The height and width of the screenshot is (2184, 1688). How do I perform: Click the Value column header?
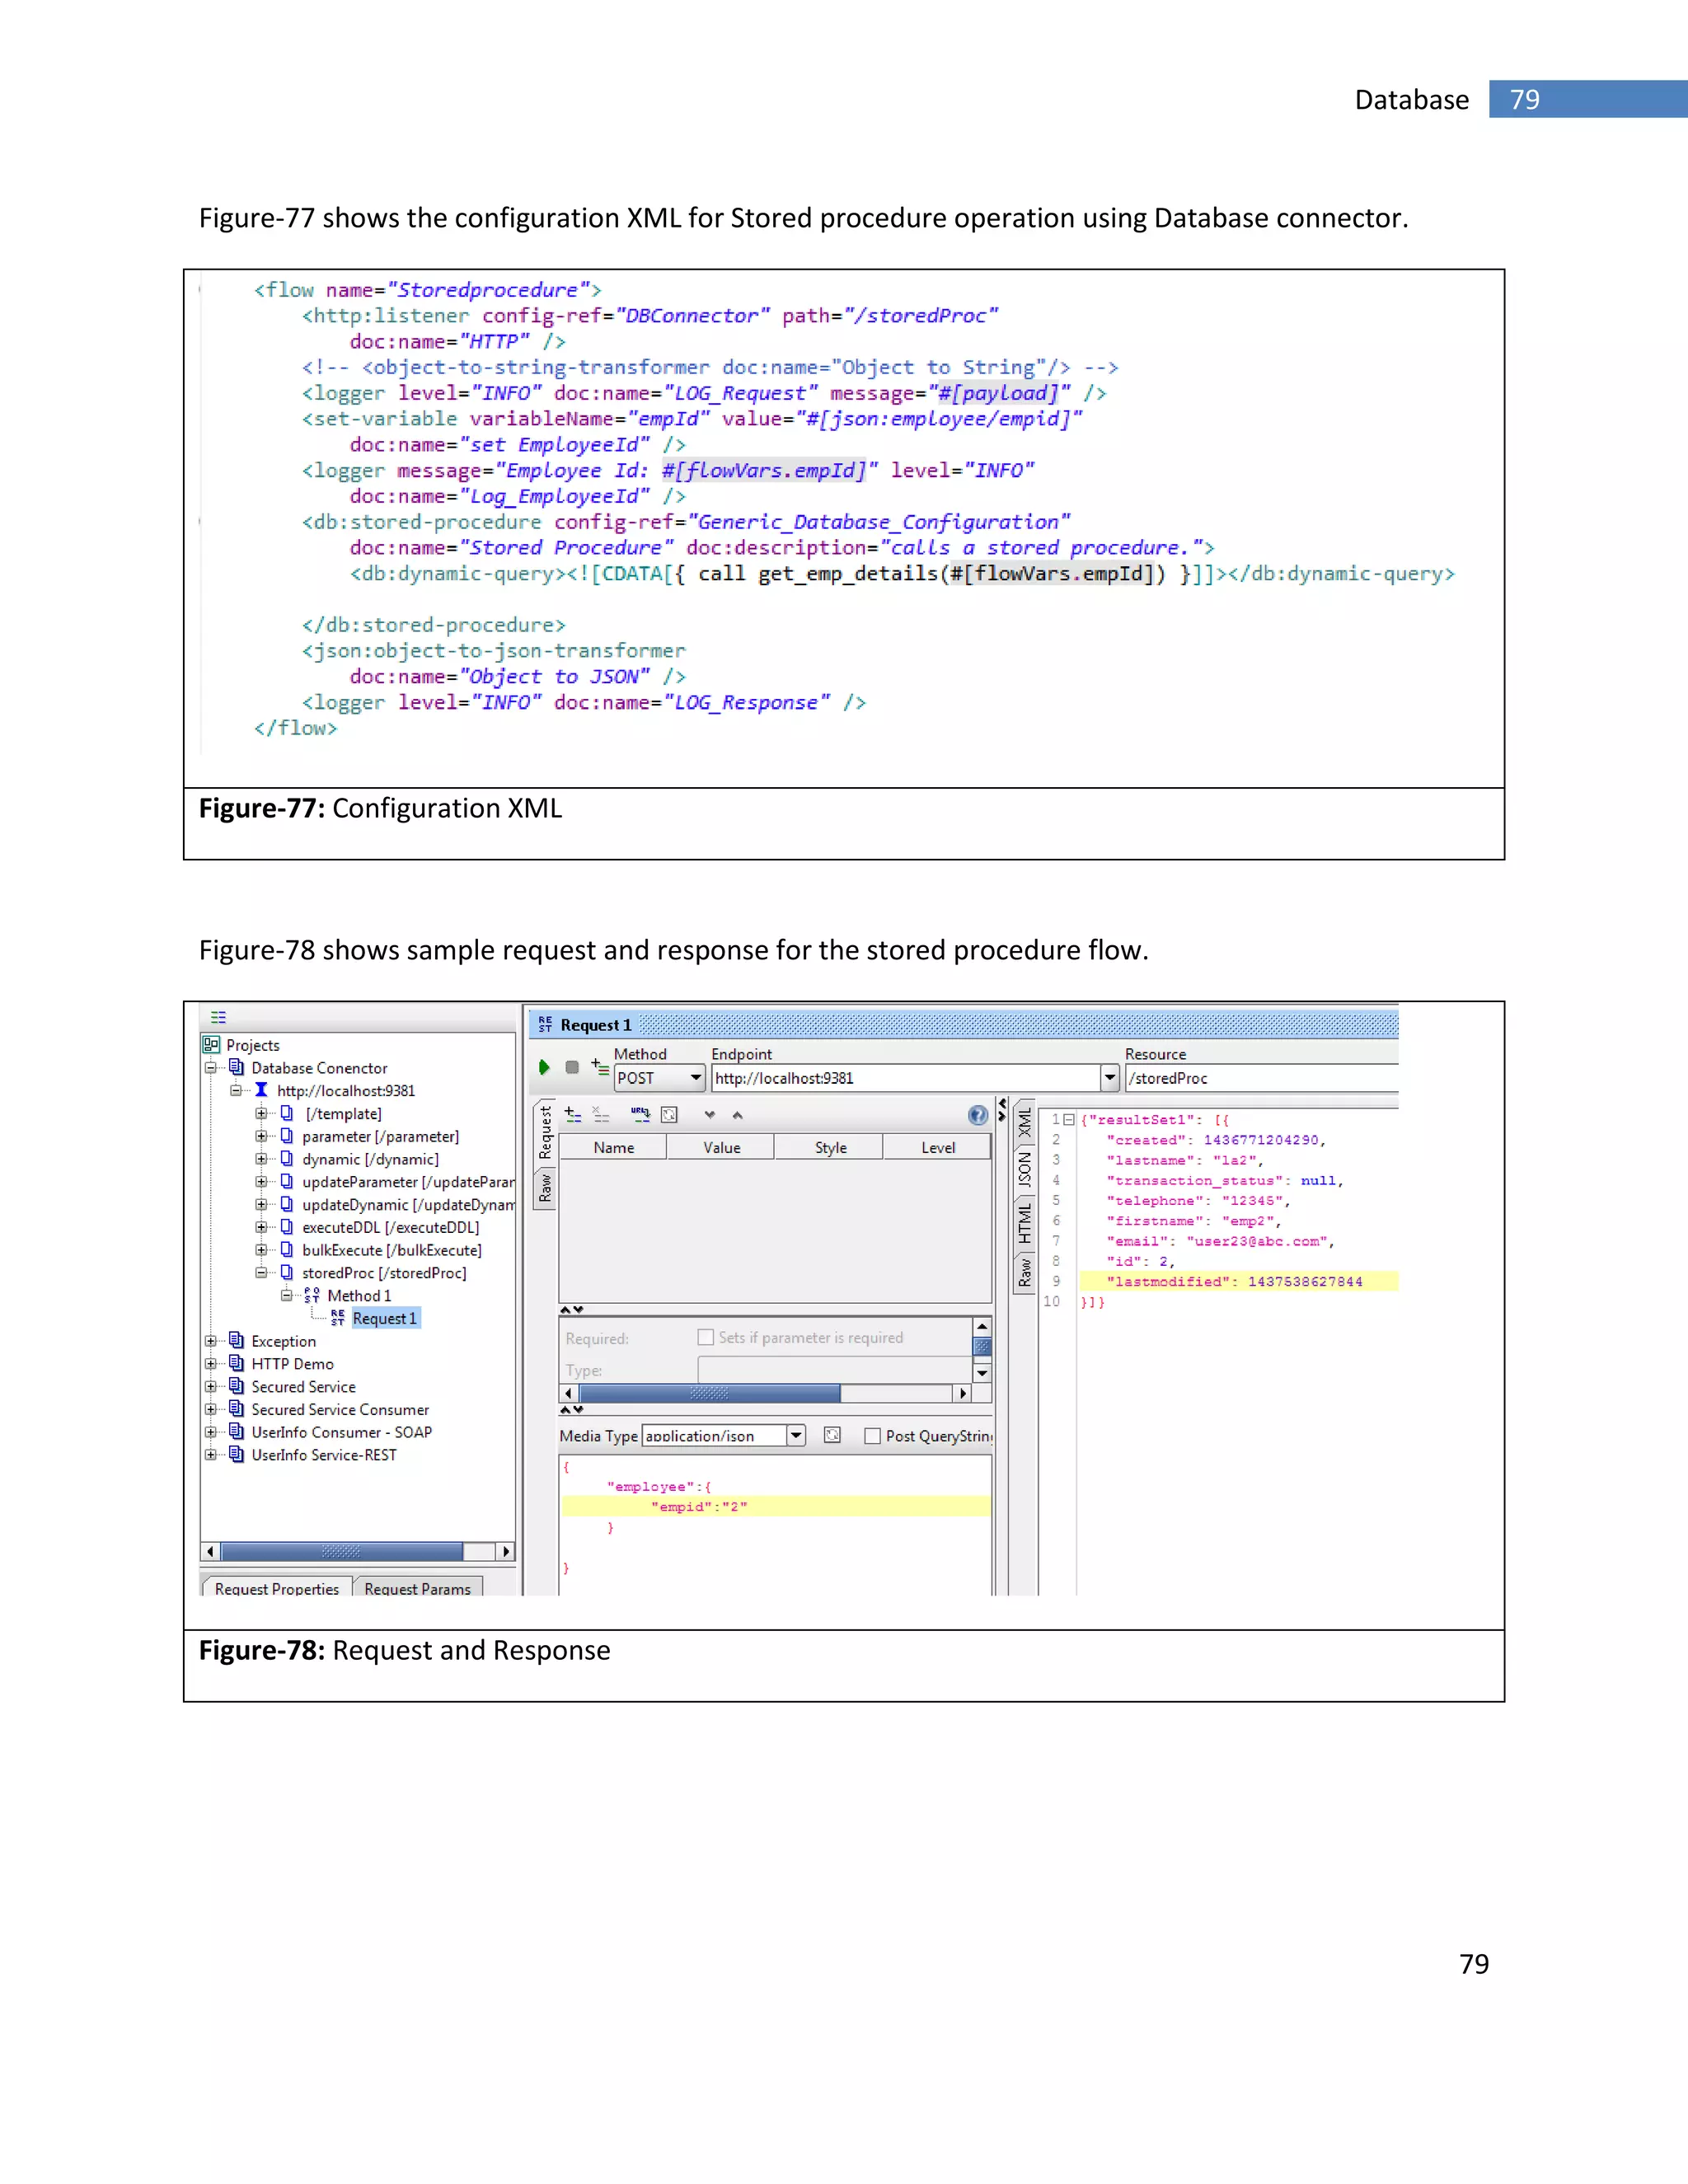721,1147
